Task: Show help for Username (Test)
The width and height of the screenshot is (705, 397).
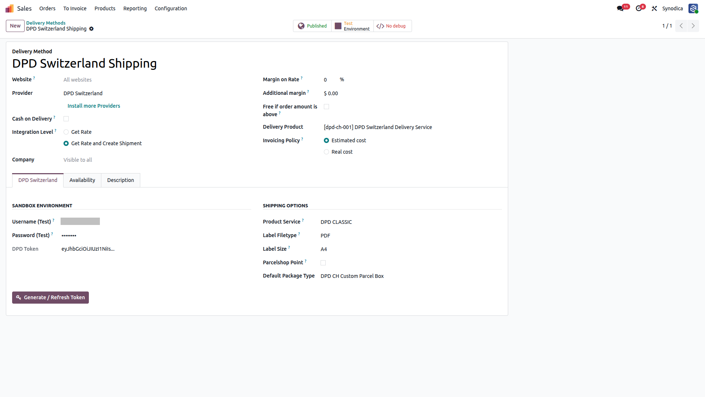Action: point(53,220)
